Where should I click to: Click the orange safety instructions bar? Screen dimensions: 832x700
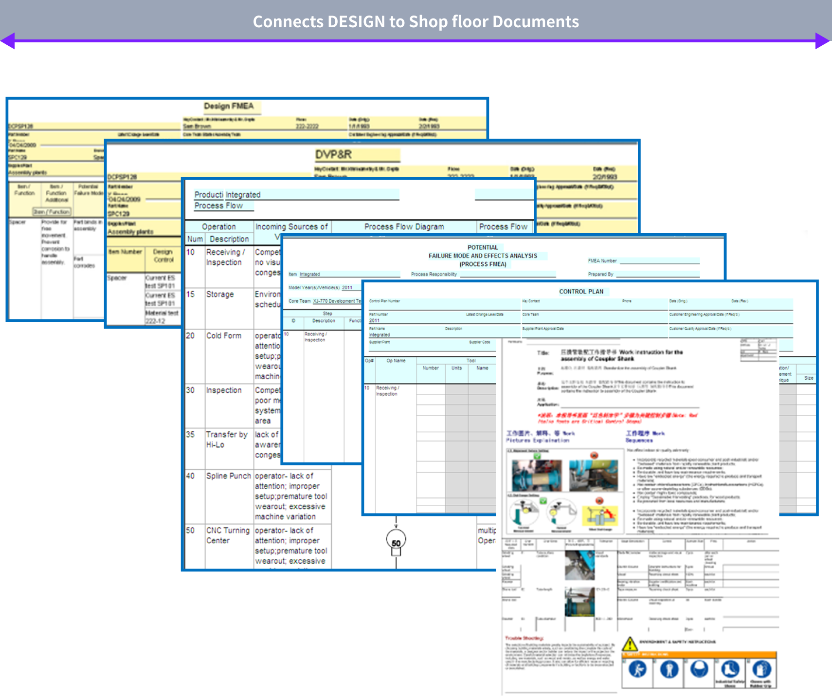(x=699, y=655)
